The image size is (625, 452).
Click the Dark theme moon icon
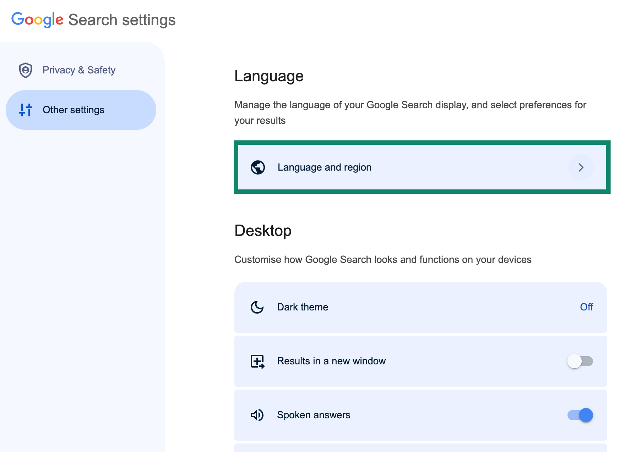coord(257,307)
